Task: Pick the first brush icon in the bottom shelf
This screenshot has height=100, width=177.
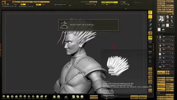Action: click(4, 97)
